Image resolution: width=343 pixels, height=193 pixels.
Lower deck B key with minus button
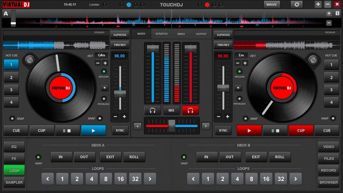(238, 63)
